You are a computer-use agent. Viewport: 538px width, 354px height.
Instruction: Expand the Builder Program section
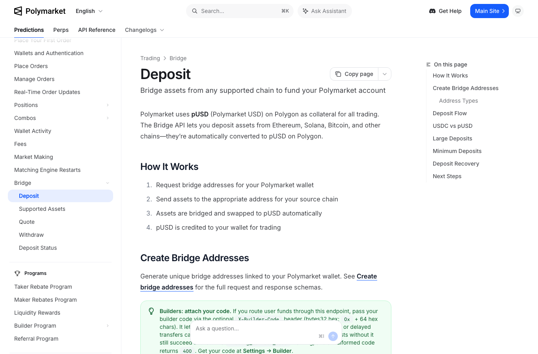click(108, 326)
